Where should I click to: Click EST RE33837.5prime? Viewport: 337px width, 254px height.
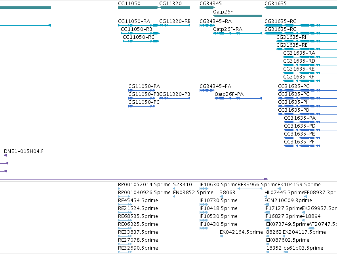coord(138,233)
